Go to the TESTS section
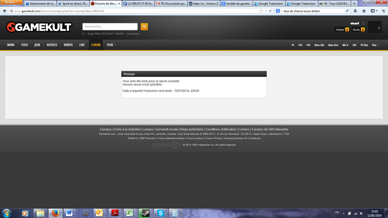388x218 pixels. pos(24,45)
